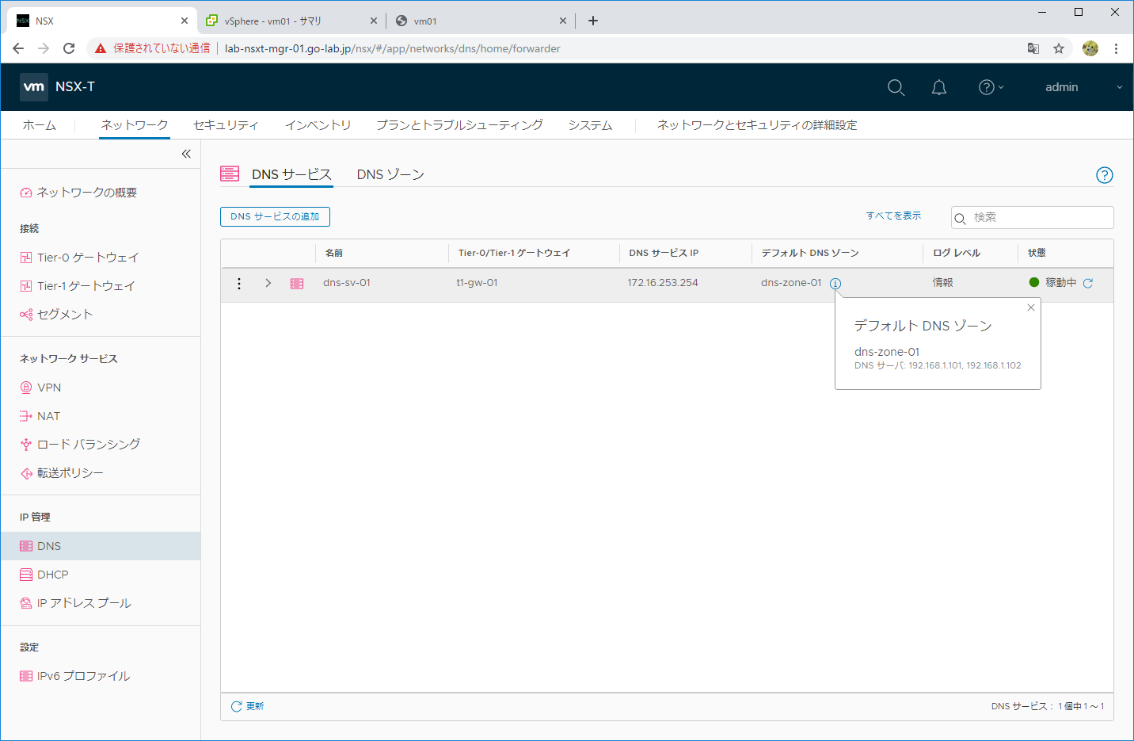Switch to the DNS ゾーン tab
The height and width of the screenshot is (741, 1134).
coord(390,174)
